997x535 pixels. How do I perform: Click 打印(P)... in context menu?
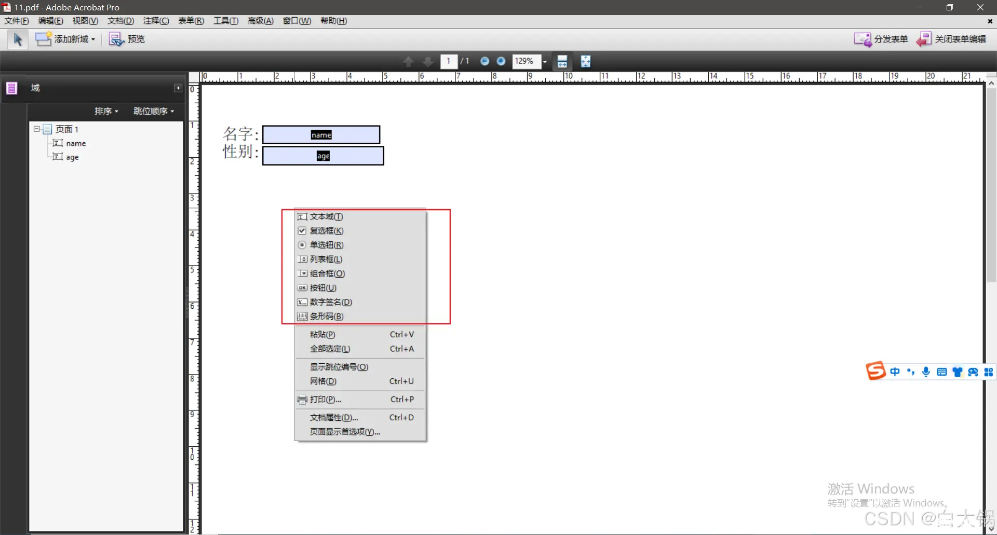pos(360,400)
